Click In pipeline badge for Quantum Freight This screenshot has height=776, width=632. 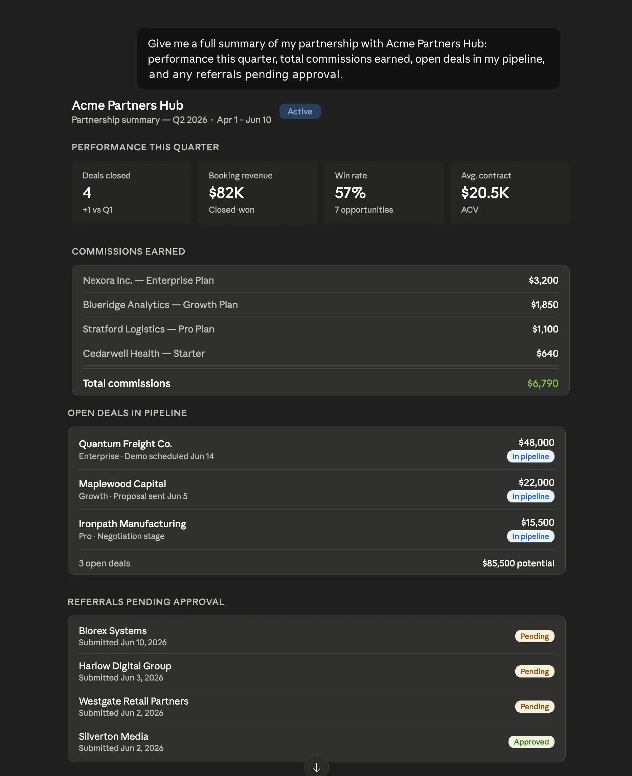531,456
